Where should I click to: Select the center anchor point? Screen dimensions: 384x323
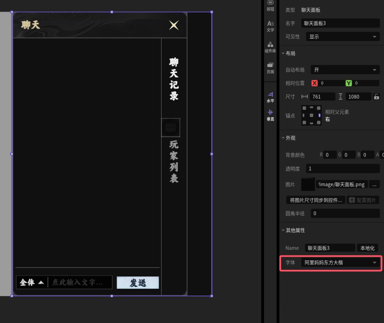[311, 115]
